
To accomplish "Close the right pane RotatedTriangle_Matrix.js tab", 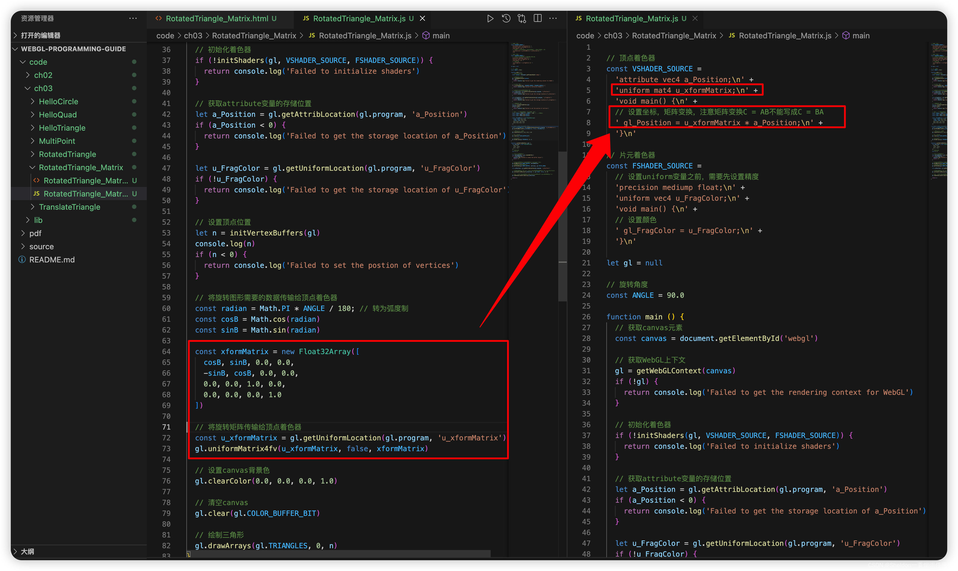I will [x=695, y=19].
